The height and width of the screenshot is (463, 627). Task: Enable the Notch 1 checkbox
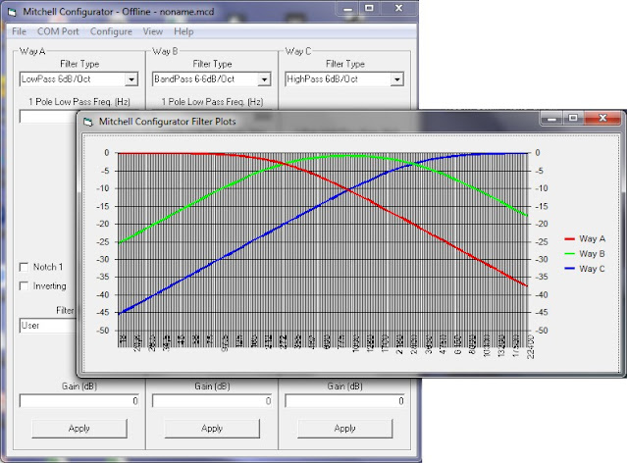24,267
